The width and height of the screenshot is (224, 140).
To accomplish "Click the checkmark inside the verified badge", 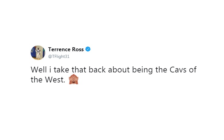I will coord(88,49).
